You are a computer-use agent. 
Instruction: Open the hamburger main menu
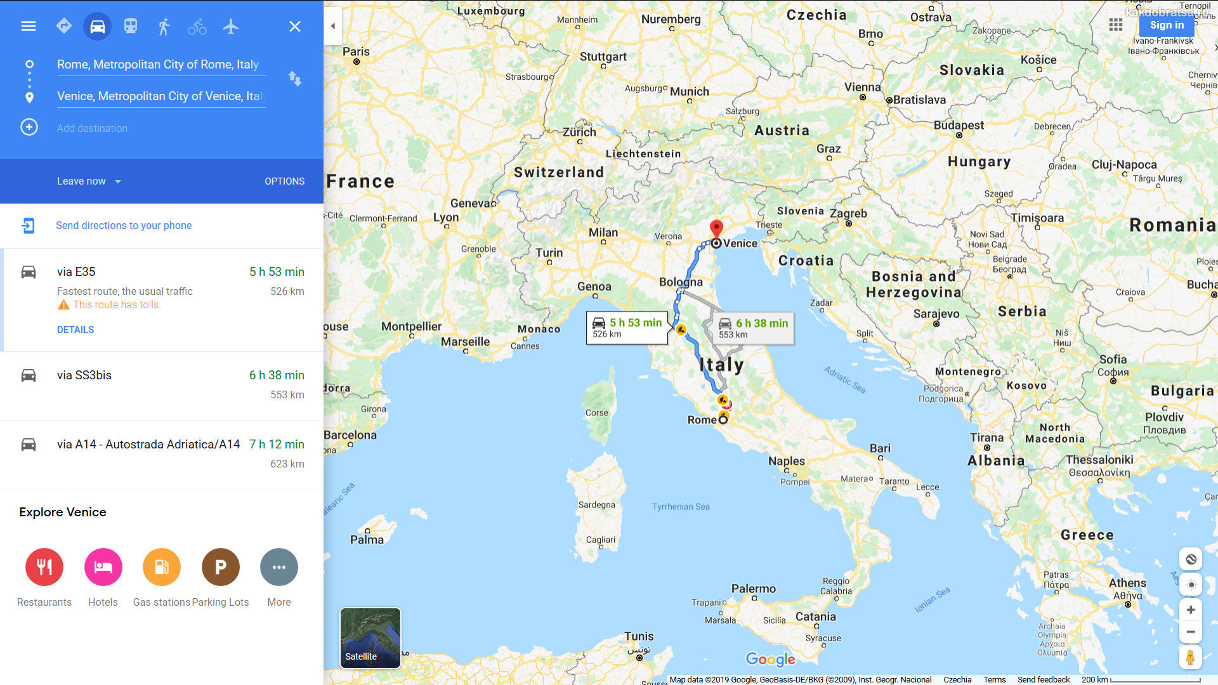(29, 27)
